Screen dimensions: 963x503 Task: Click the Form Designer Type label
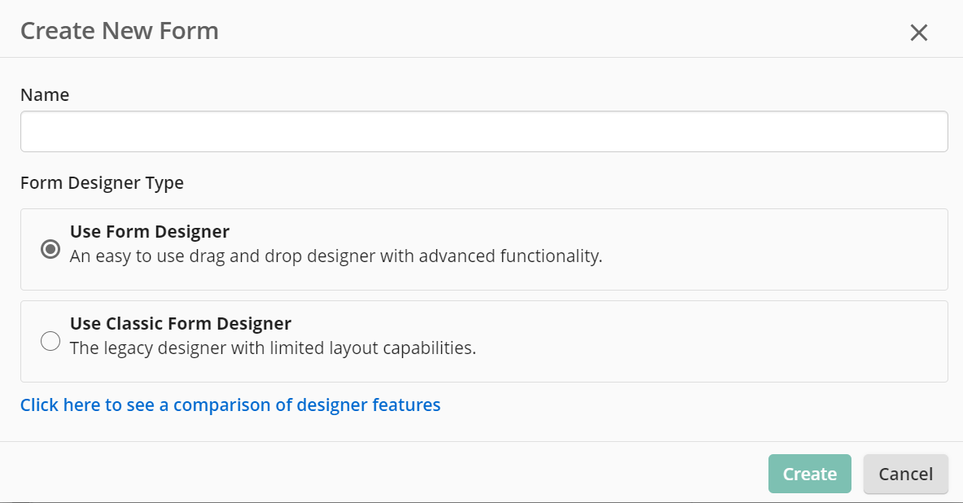coord(102,183)
